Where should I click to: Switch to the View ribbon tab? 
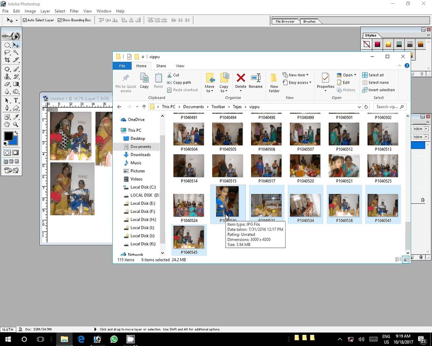[x=180, y=66]
